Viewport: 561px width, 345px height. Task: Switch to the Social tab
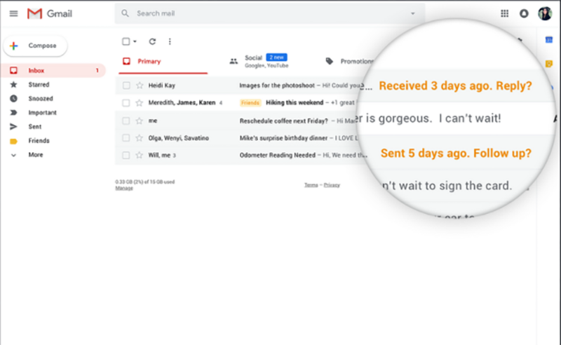tap(259, 61)
